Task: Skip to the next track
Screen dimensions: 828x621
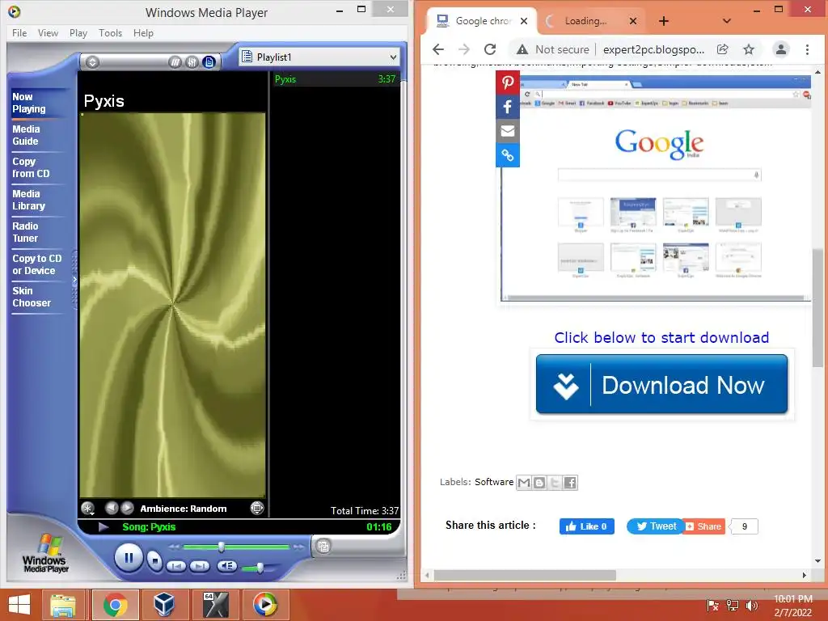Action: 200,566
